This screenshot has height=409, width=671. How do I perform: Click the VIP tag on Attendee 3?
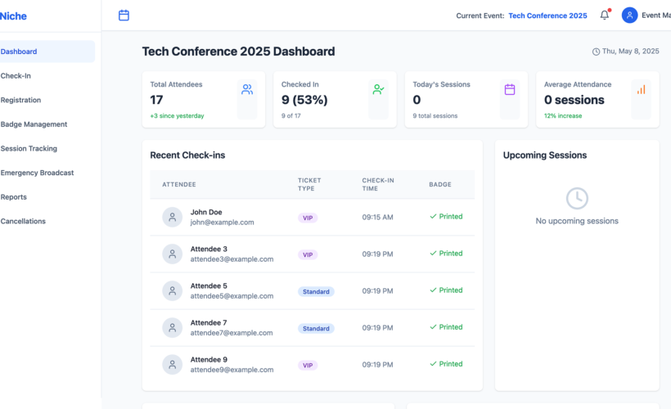coord(308,255)
